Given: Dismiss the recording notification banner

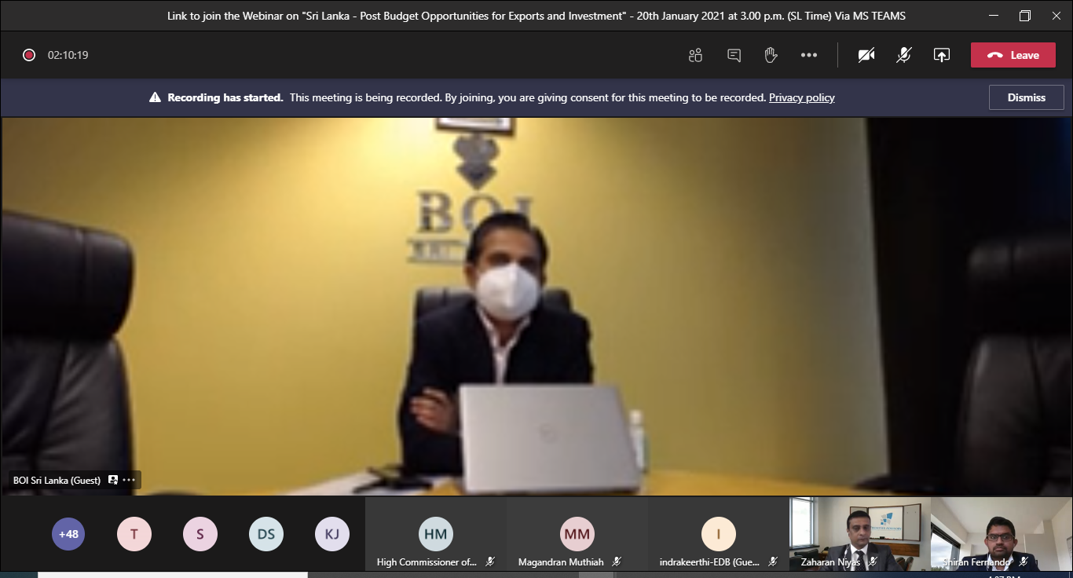Looking at the screenshot, I should (1026, 98).
